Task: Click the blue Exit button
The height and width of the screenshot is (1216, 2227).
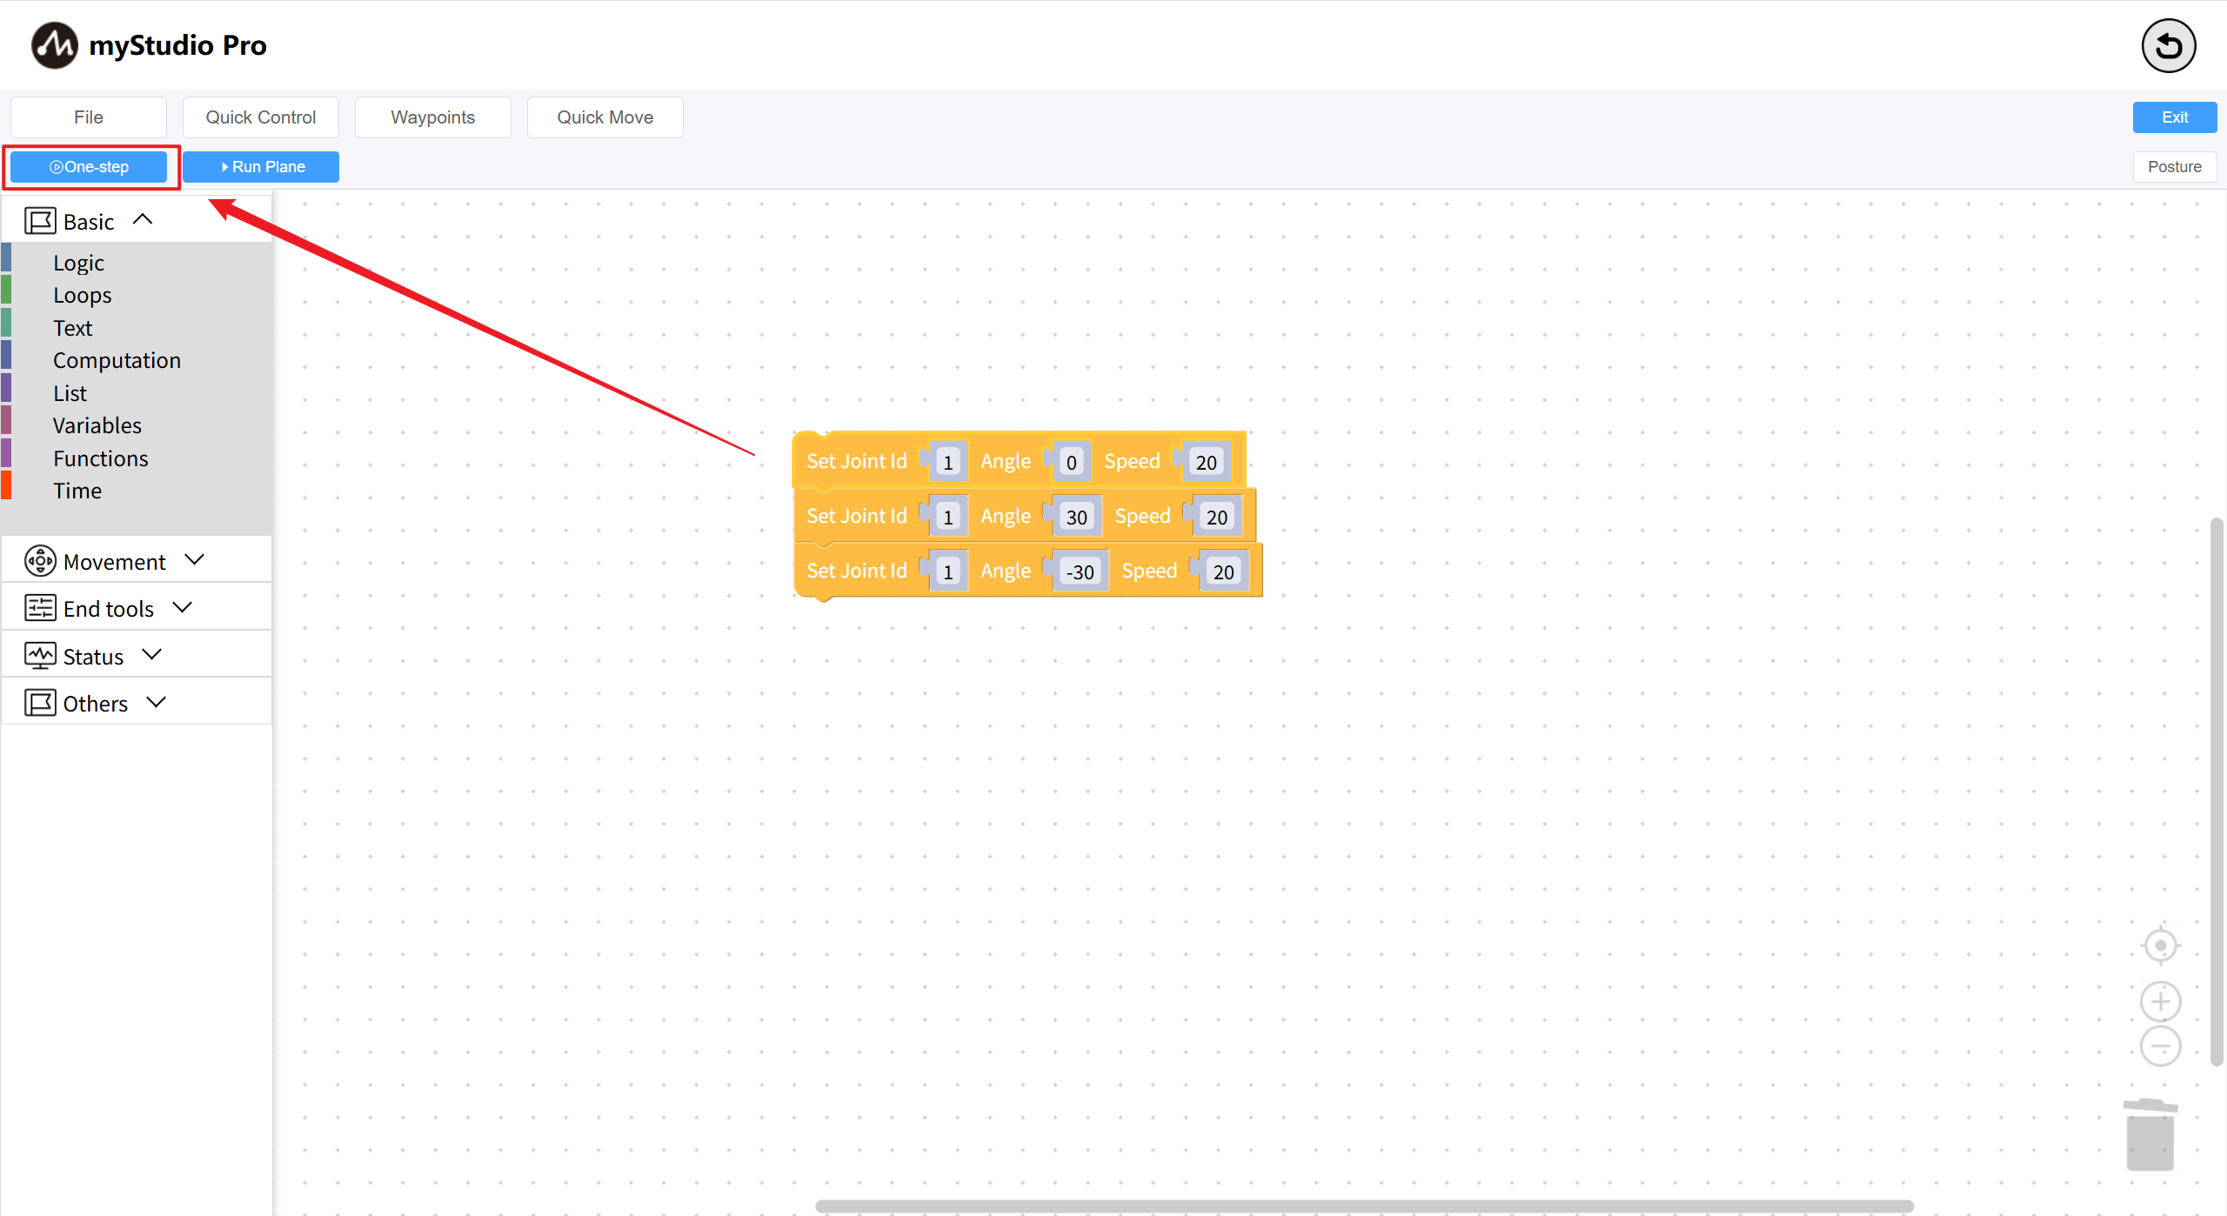Action: point(2174,117)
